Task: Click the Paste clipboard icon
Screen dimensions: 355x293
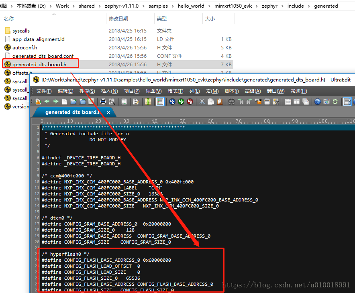Action: click(x=220, y=102)
